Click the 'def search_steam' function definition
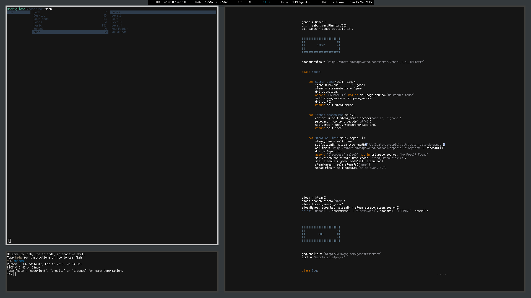 click(x=332, y=82)
